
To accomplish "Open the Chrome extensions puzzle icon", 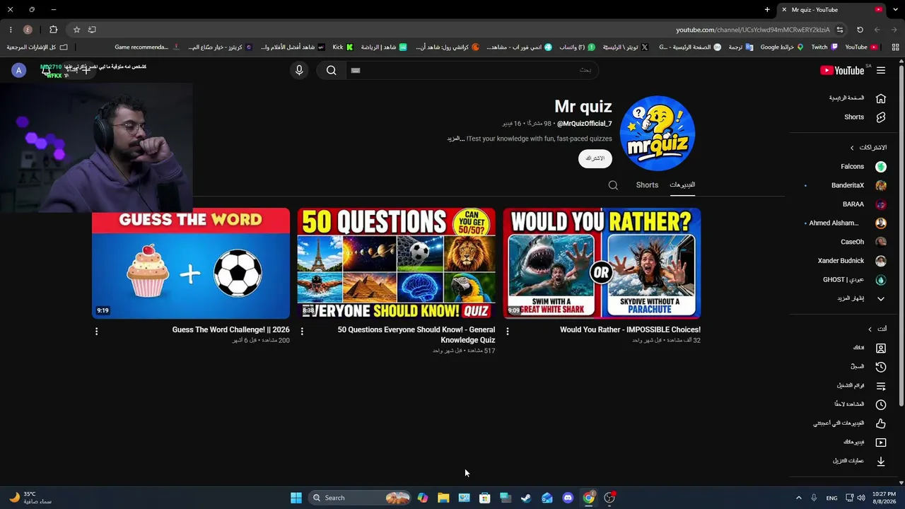I will click(53, 30).
